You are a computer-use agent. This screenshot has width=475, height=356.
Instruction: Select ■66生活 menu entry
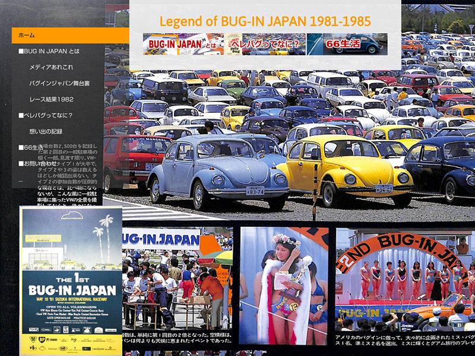pyautogui.click(x=31, y=147)
